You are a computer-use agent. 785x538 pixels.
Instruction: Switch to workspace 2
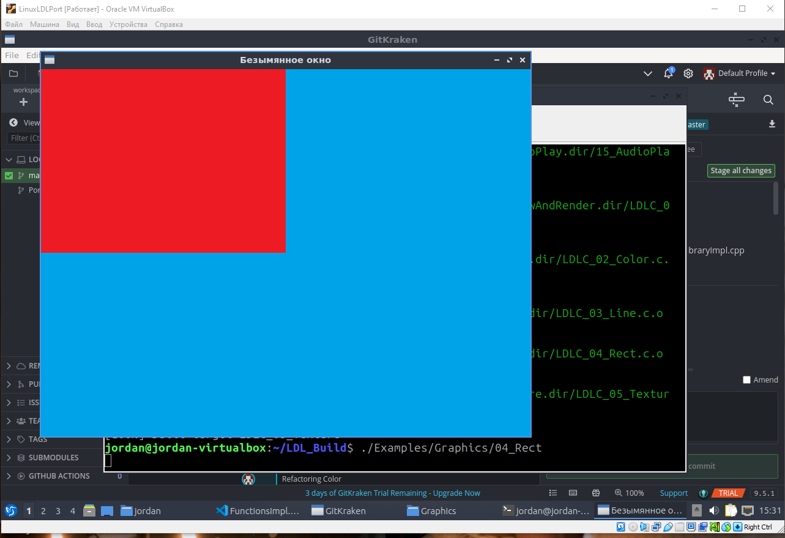43,510
